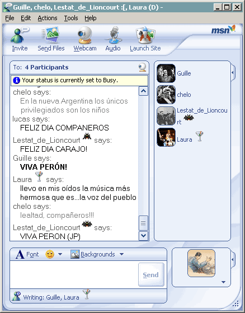Click the conversation scrollbar thumb
The height and width of the screenshot is (313, 245).
tap(143, 223)
